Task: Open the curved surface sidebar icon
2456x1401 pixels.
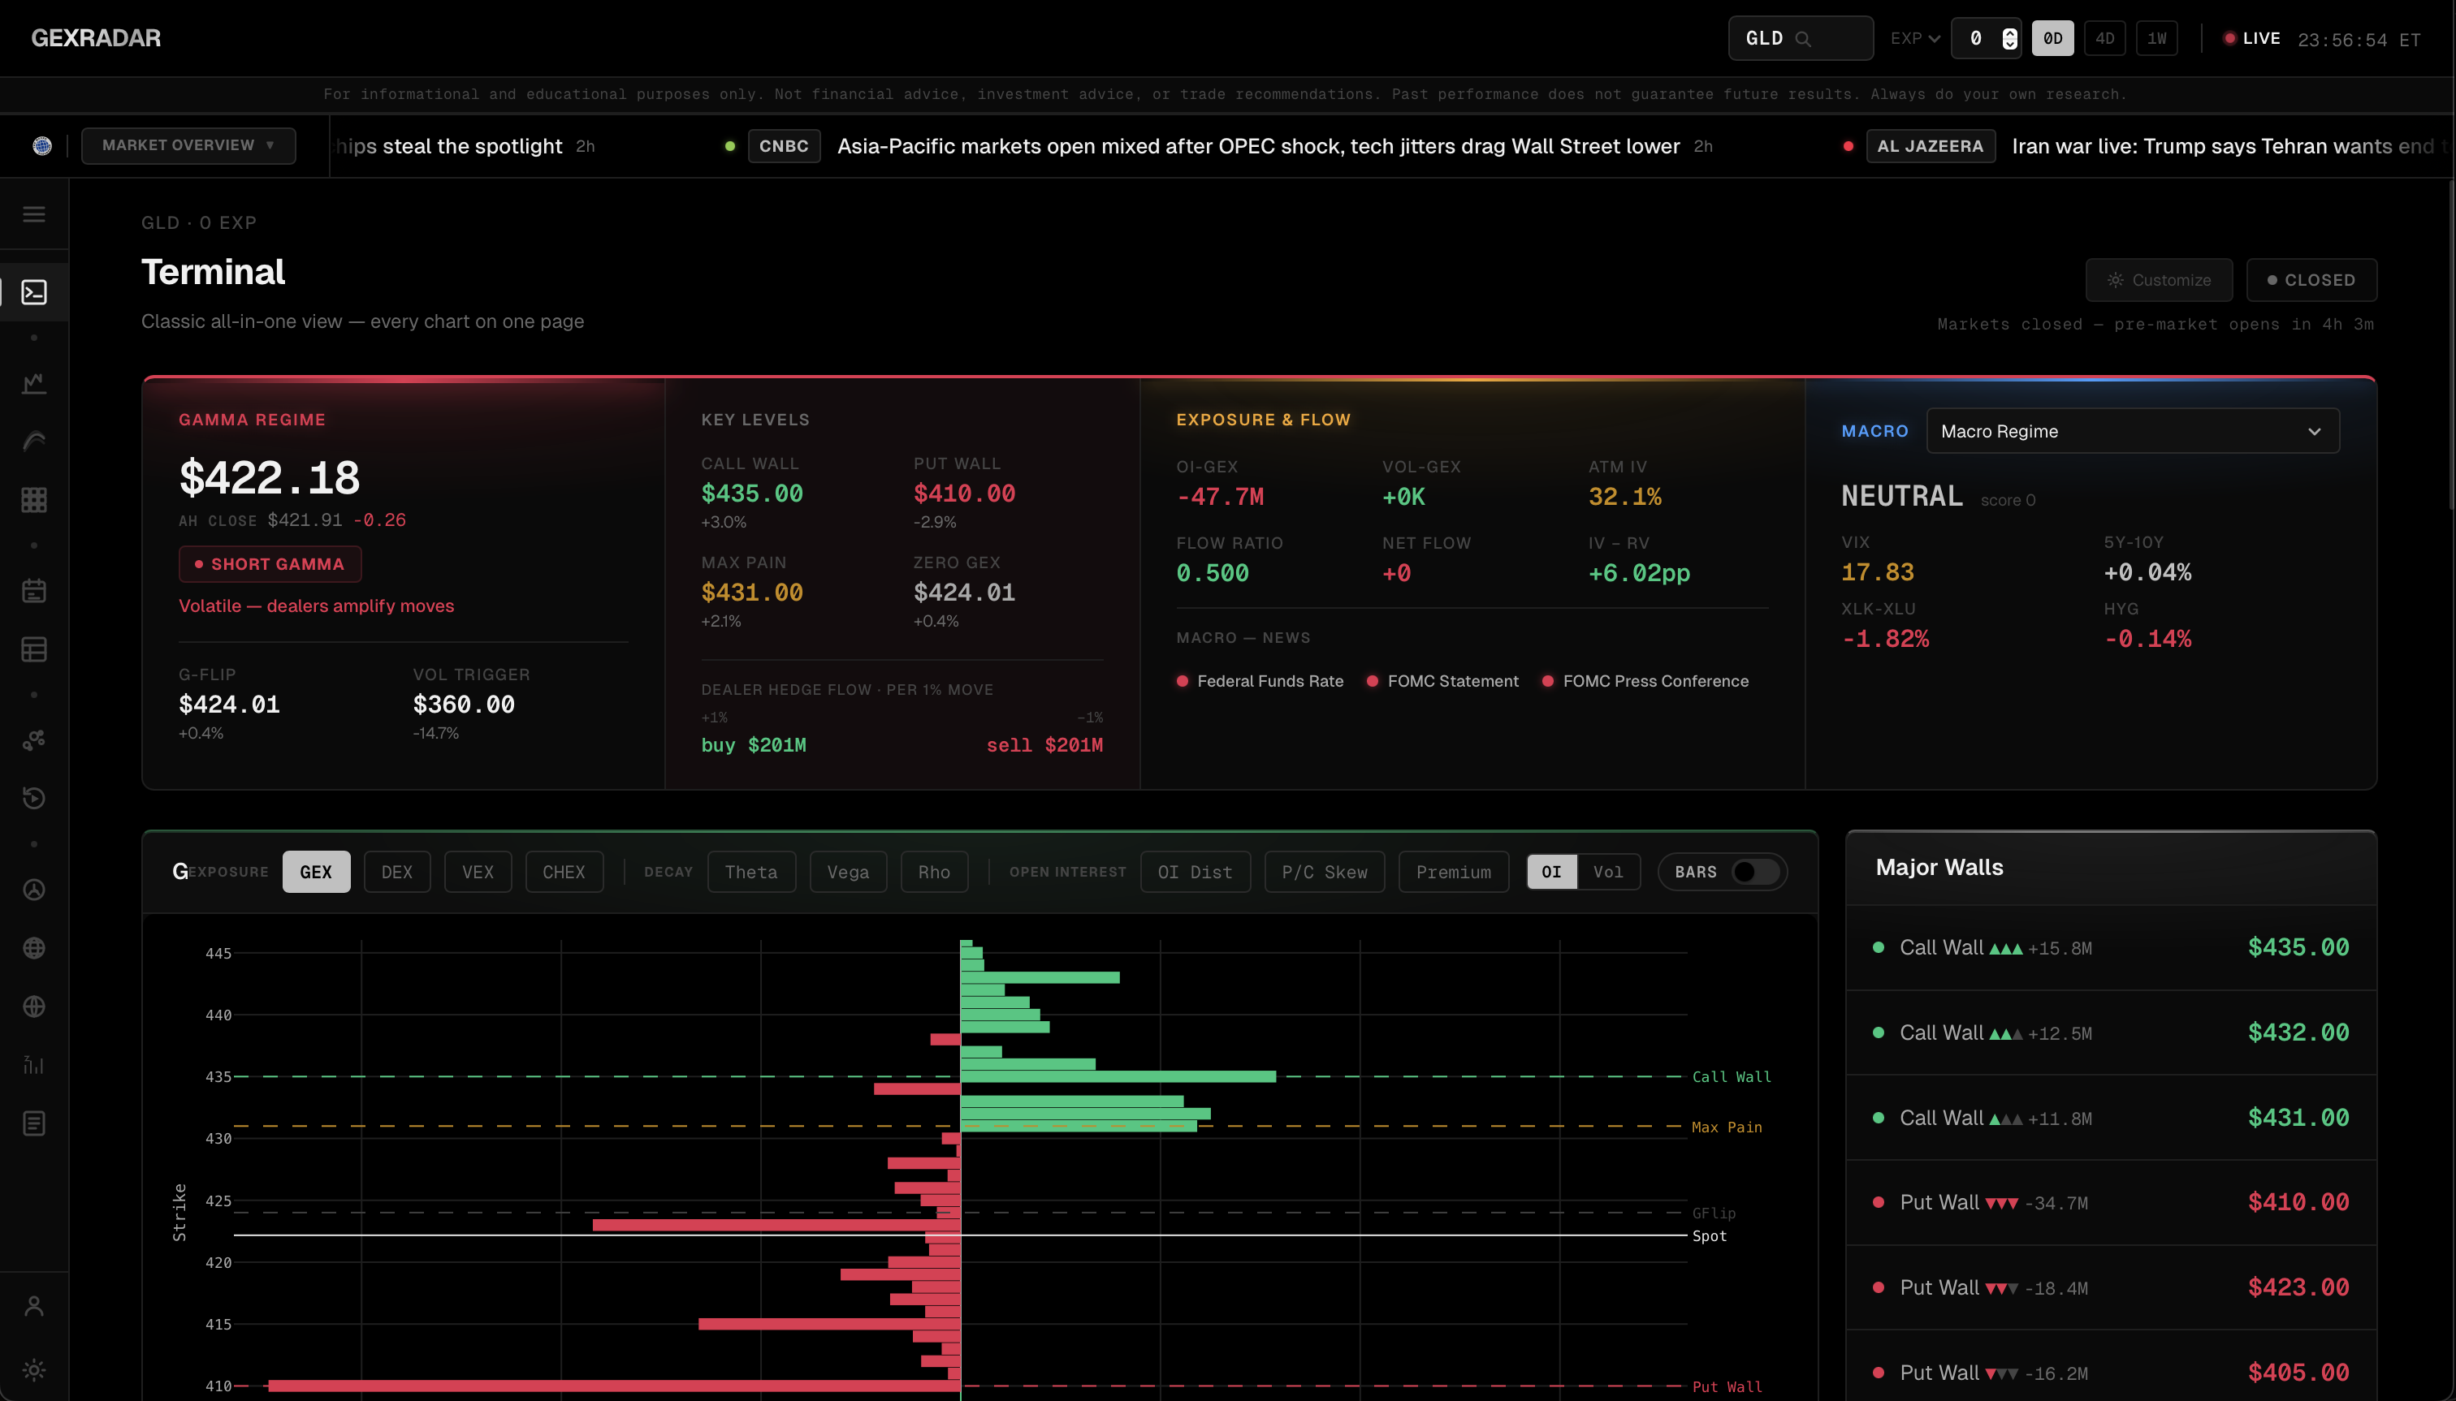Action: 33,441
